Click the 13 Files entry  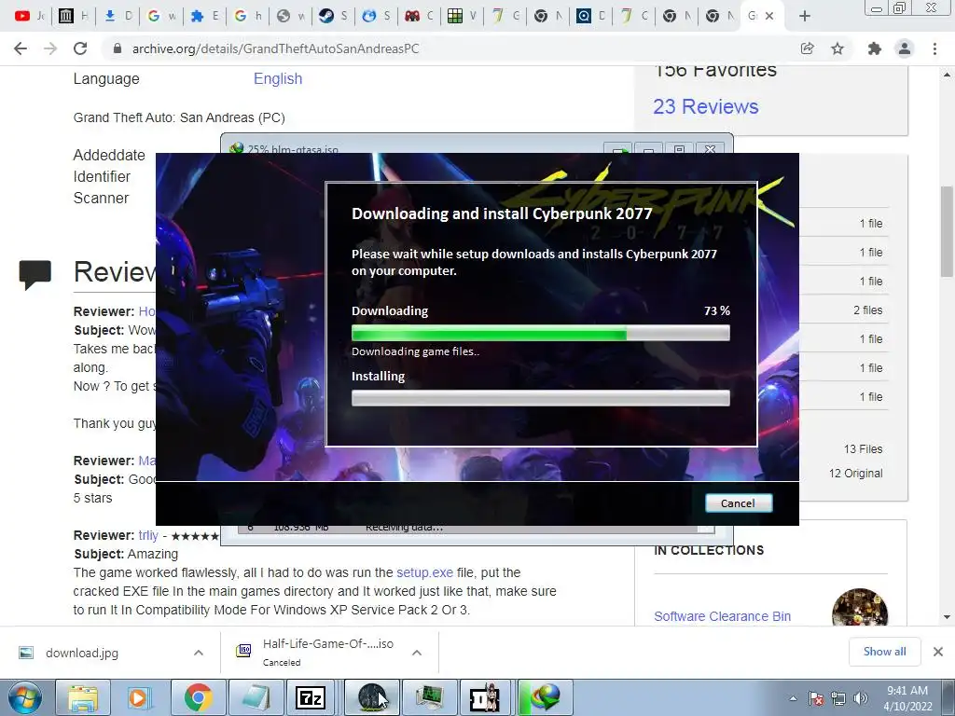863,448
